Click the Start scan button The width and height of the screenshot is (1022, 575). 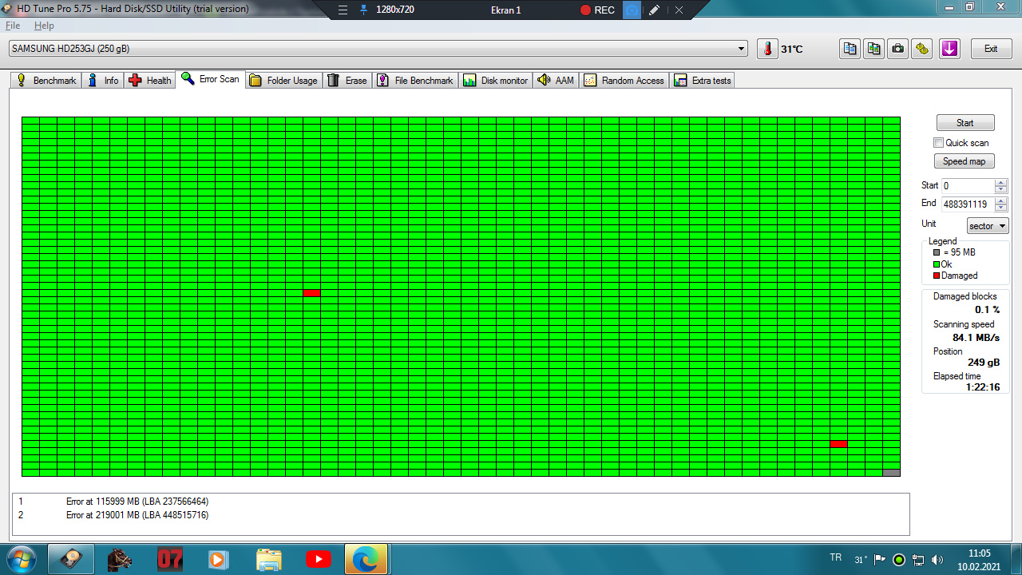pos(965,123)
